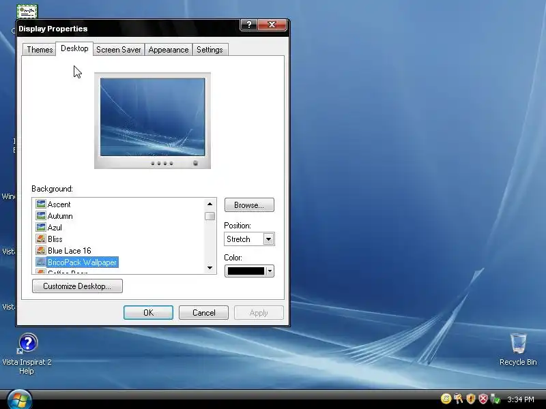The width and height of the screenshot is (546, 409).
Task: Select Azul in the Background list
Action: tap(55, 228)
